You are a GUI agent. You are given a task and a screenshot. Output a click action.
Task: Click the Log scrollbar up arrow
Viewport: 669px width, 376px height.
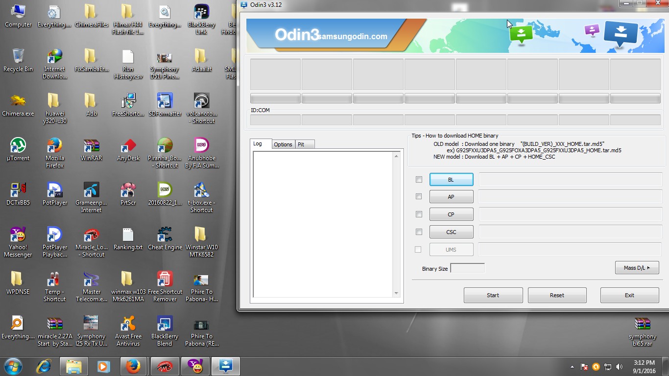(x=396, y=156)
